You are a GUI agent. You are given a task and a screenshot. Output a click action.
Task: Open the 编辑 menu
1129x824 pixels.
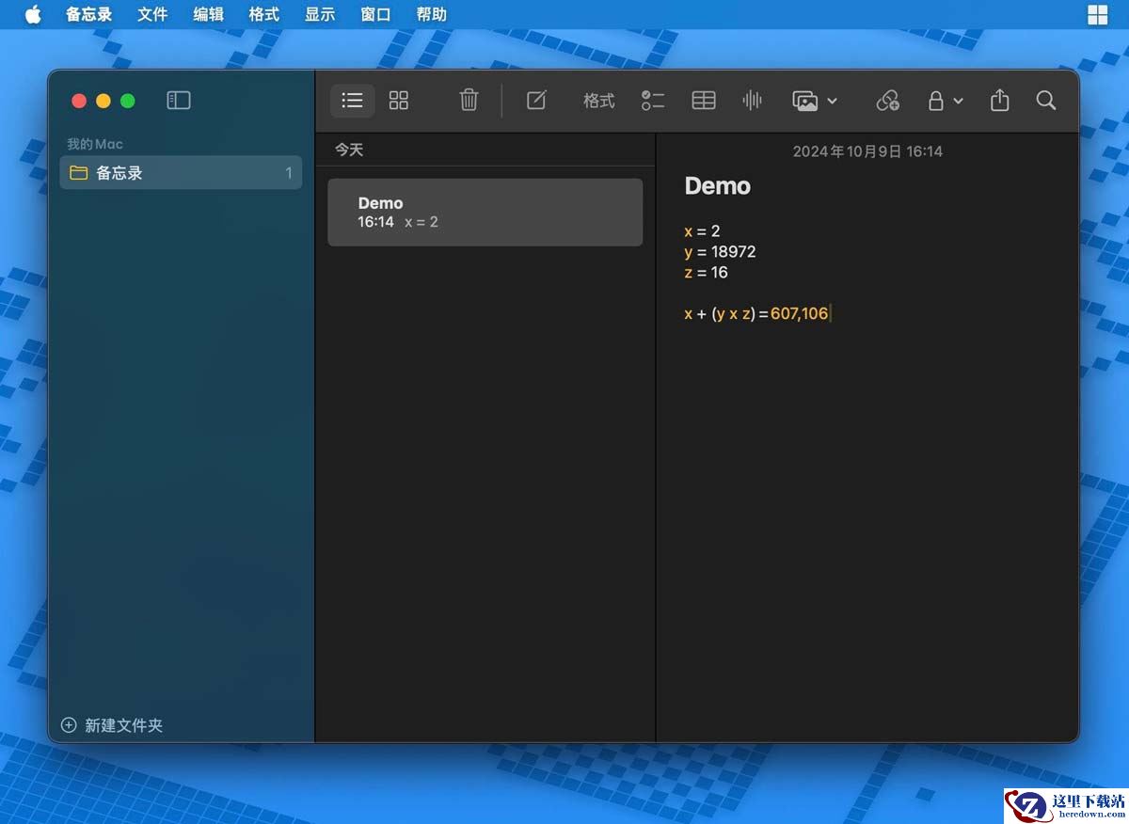pos(208,14)
